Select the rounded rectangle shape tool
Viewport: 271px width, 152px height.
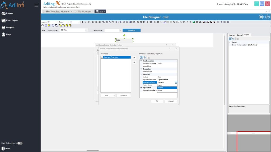(x=171, y=22)
